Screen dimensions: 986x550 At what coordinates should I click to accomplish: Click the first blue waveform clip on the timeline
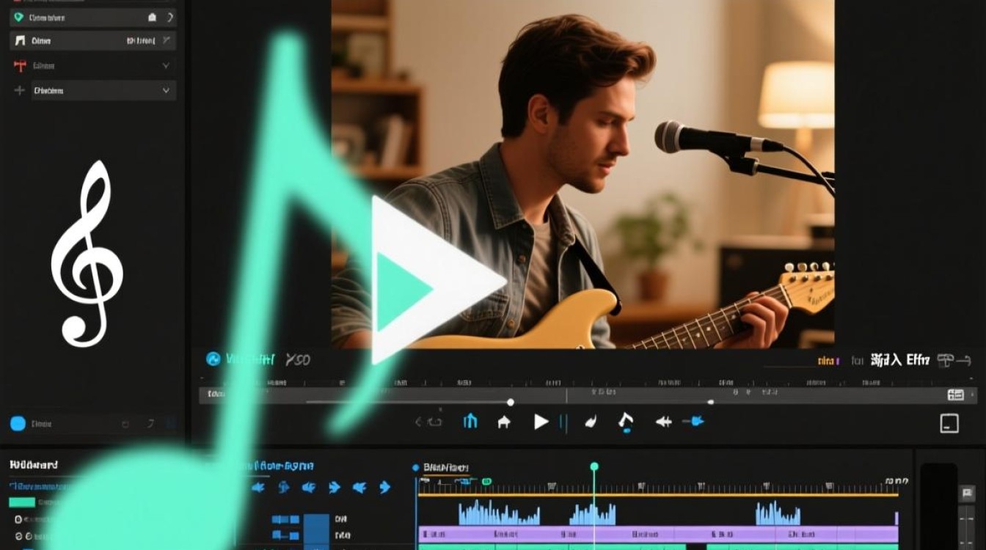(x=499, y=513)
